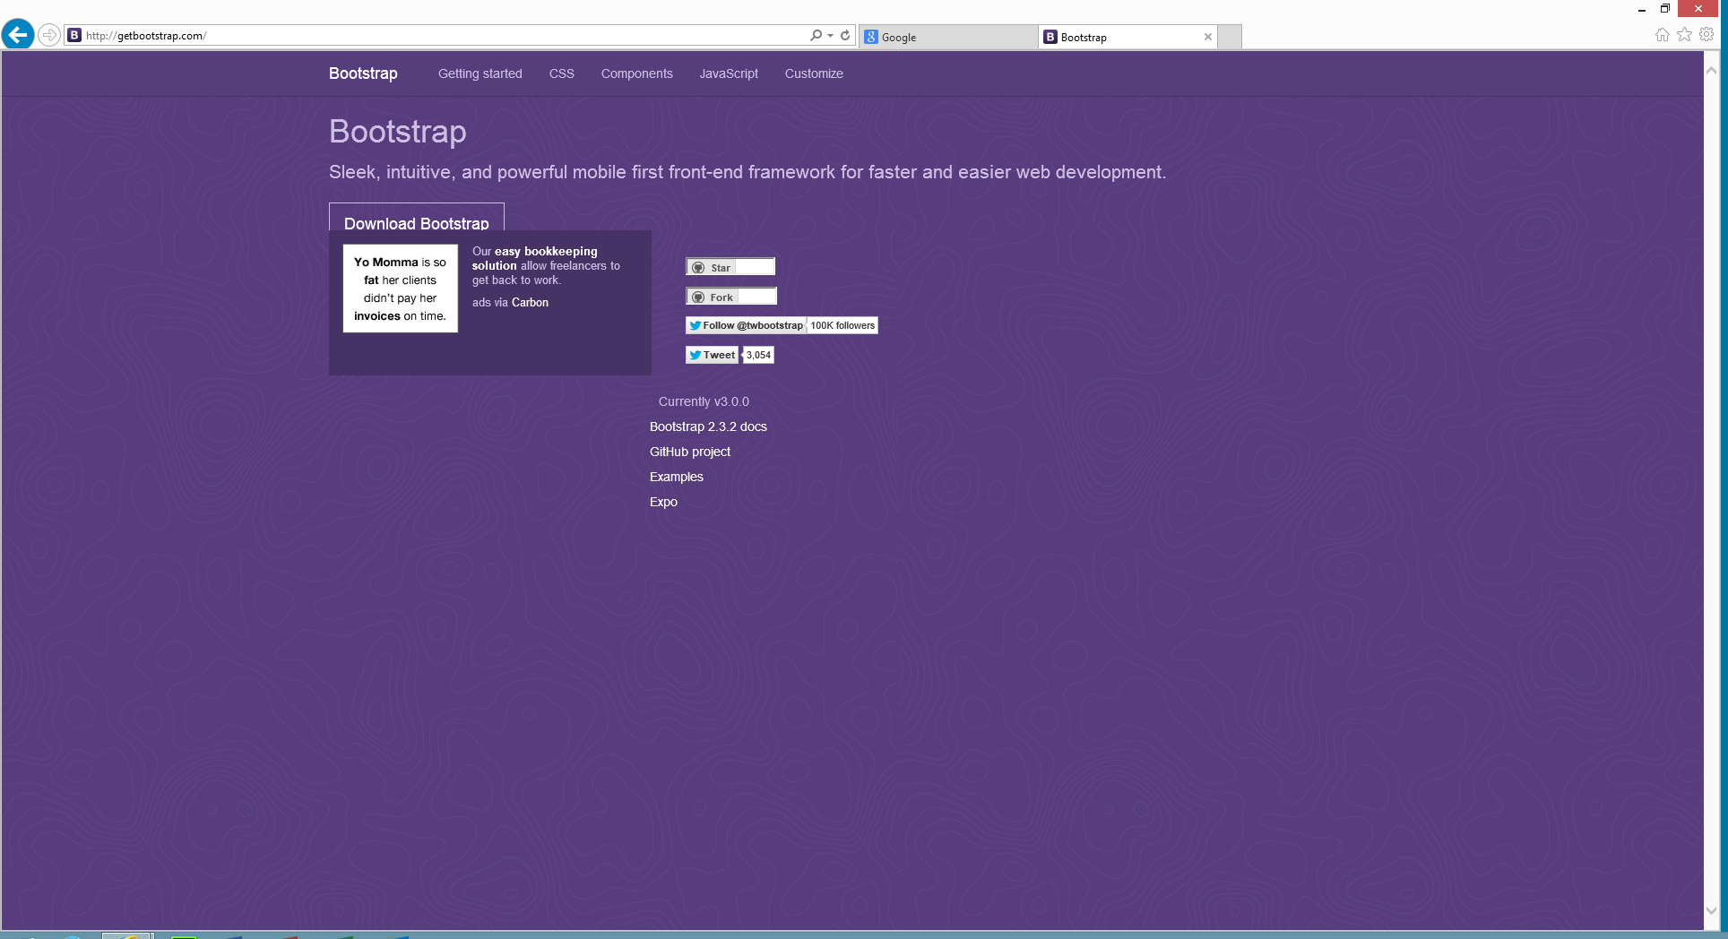The width and height of the screenshot is (1728, 939).
Task: Open Favorites star icon
Action: (1685, 34)
